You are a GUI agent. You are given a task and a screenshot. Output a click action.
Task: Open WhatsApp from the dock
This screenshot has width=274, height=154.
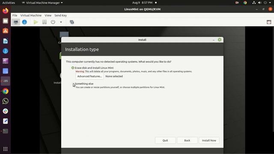pos(6,101)
